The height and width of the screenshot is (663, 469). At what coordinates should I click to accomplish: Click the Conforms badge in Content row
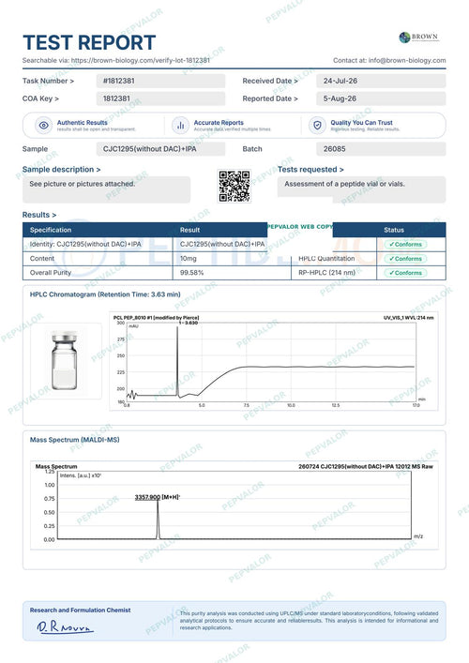point(405,259)
